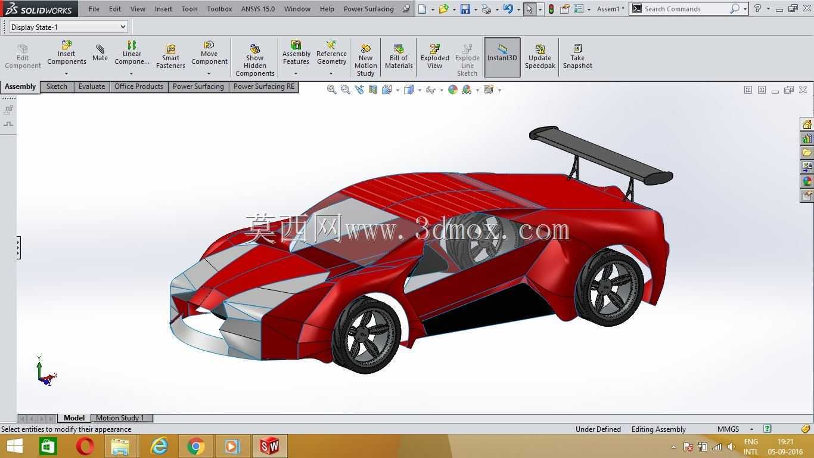Screen dimensions: 814x458
Task: Open the File Explorer task pane folder
Action: 807,153
